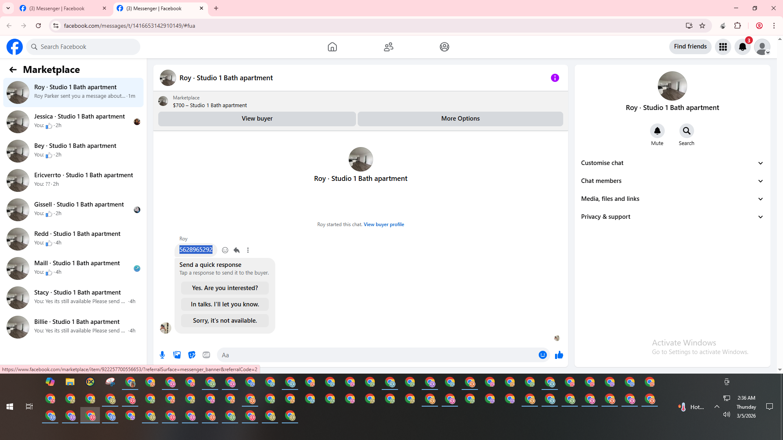Screen dimensions: 783x440
Task: Click View buyer button
Action: click(x=257, y=119)
